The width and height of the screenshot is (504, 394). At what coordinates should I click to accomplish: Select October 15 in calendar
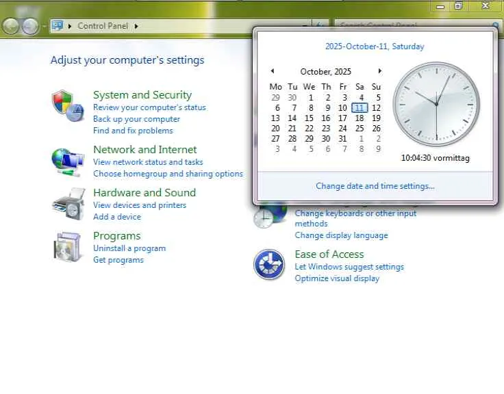click(310, 118)
